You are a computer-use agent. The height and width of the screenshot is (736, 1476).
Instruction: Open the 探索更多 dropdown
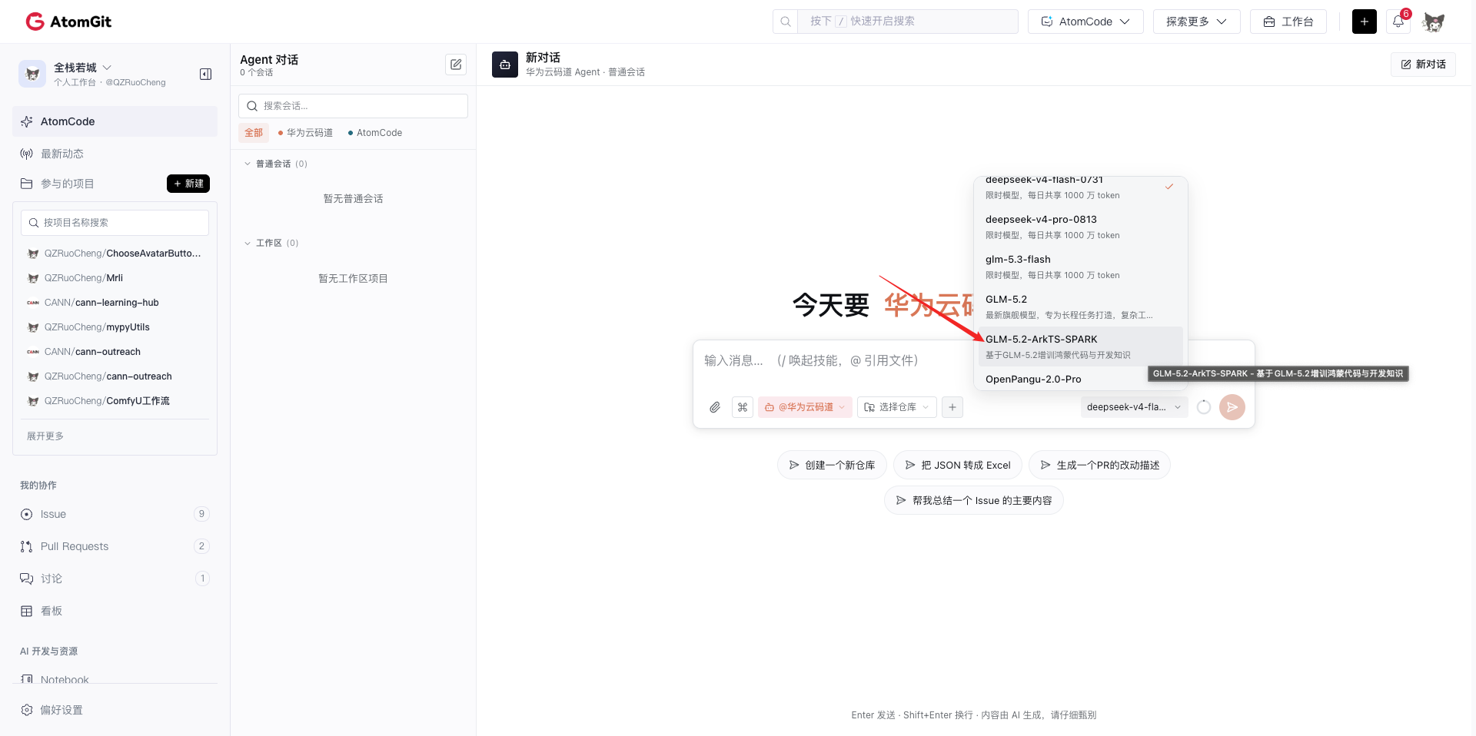[x=1196, y=22]
